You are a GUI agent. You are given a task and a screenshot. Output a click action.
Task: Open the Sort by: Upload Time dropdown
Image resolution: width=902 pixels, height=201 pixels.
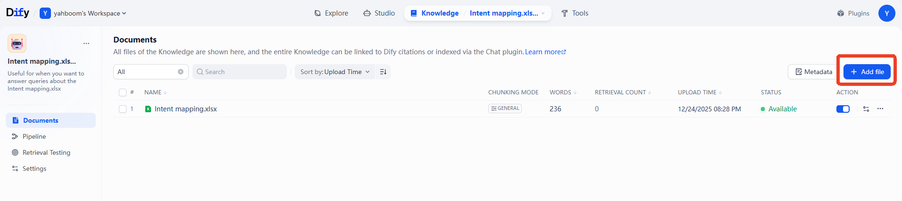pos(334,72)
